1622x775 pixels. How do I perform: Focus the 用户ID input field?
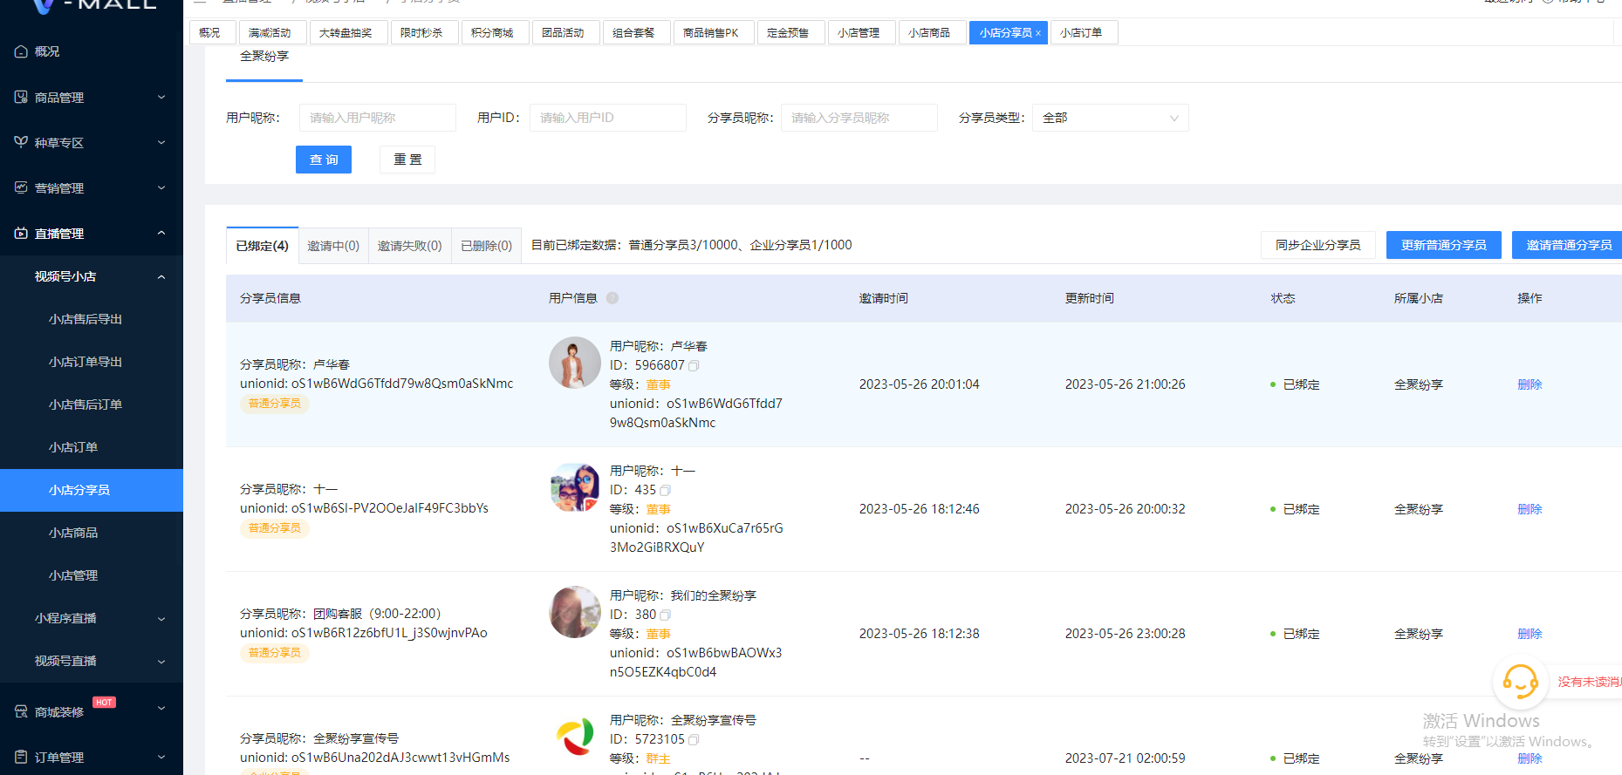pyautogui.click(x=607, y=118)
